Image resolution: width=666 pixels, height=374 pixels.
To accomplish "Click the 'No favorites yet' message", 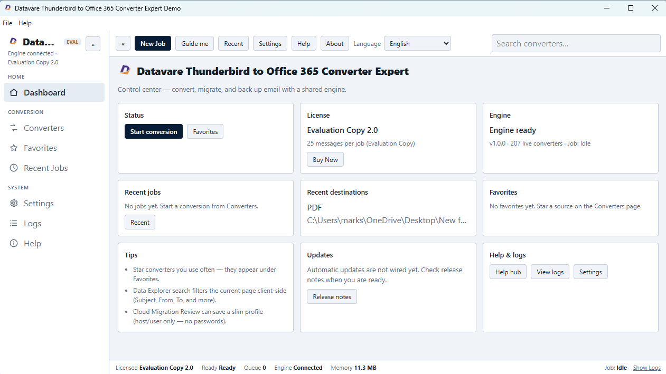I will click(566, 206).
